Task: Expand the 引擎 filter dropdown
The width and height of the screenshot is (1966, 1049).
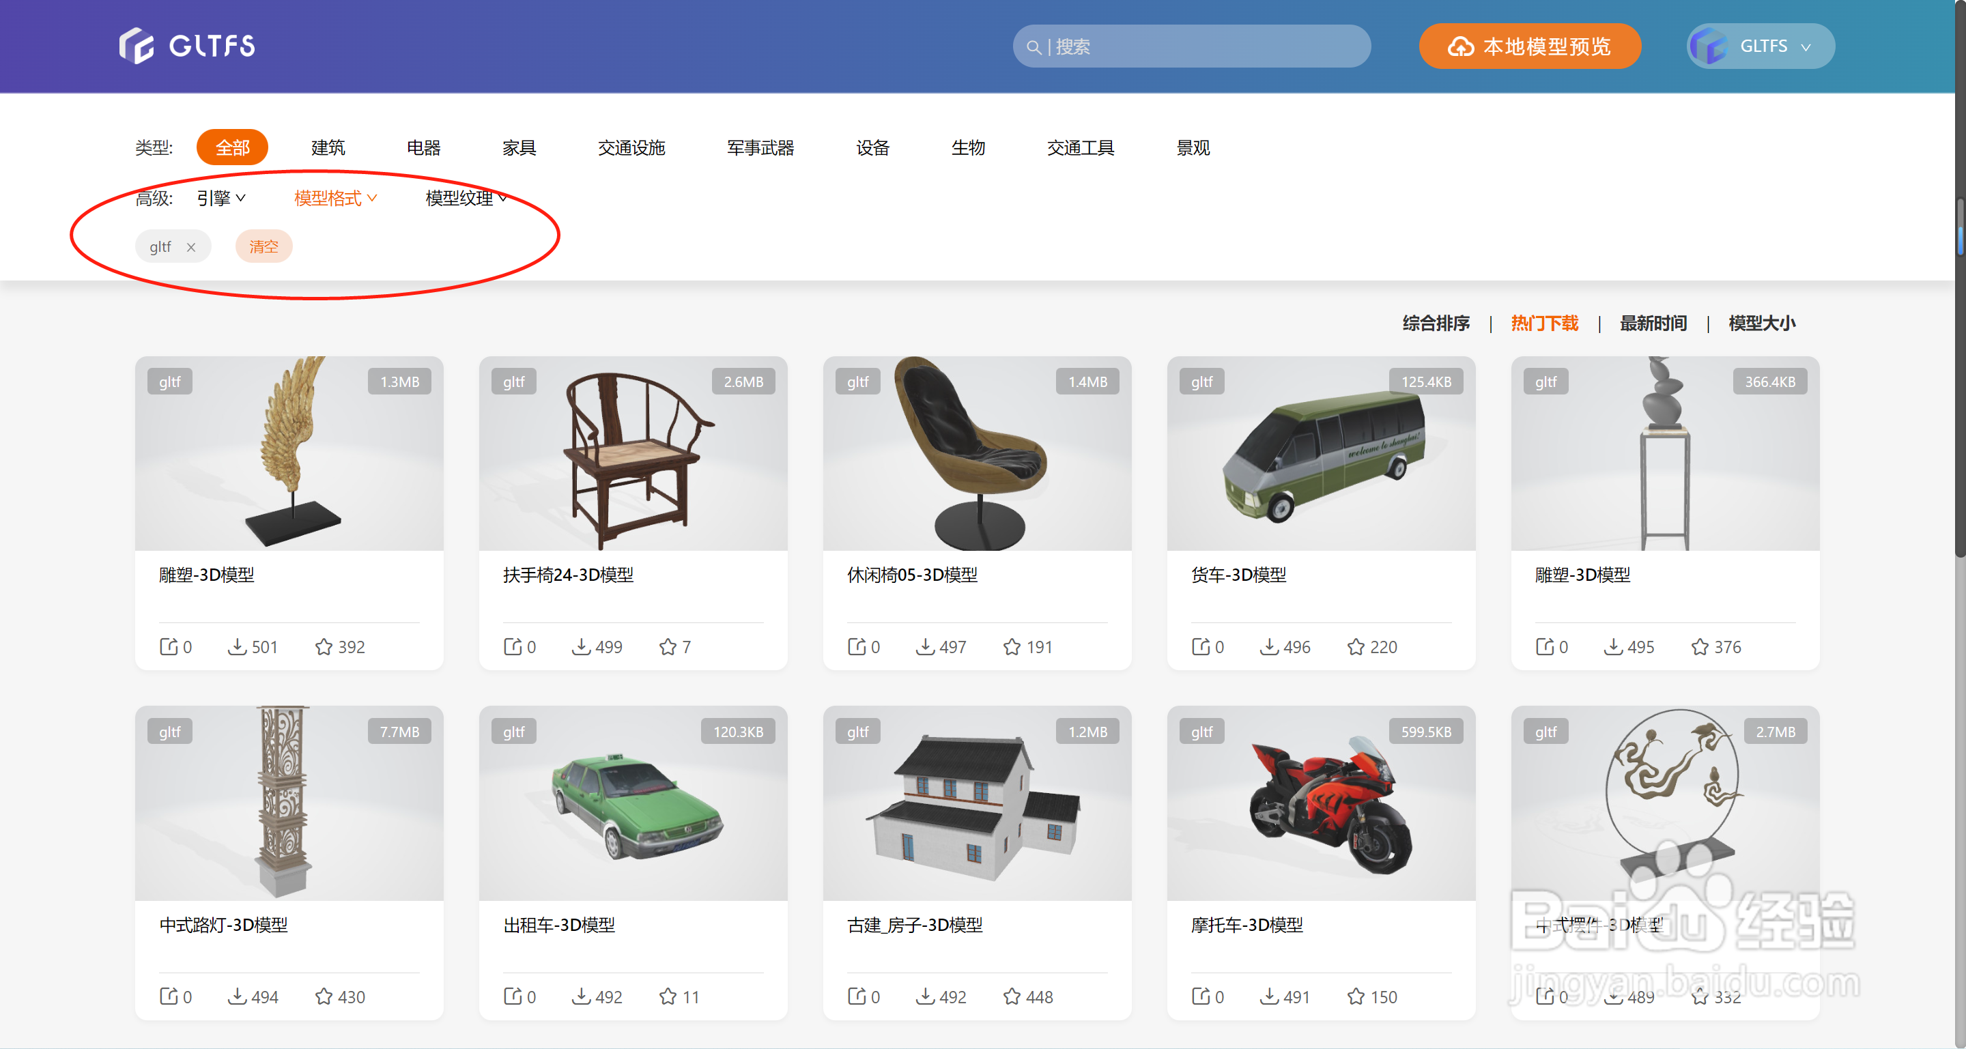Action: tap(219, 198)
